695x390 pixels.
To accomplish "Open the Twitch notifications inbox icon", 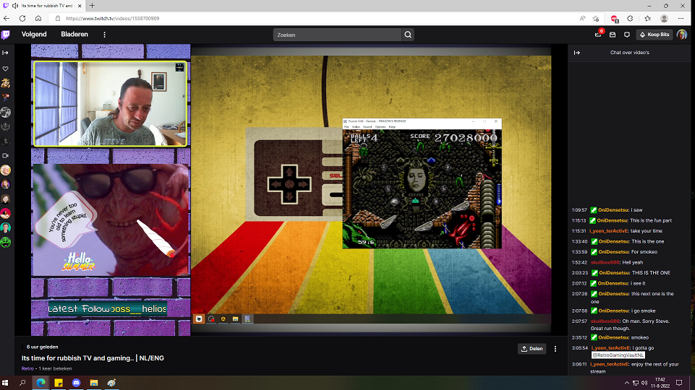I will tap(613, 35).
